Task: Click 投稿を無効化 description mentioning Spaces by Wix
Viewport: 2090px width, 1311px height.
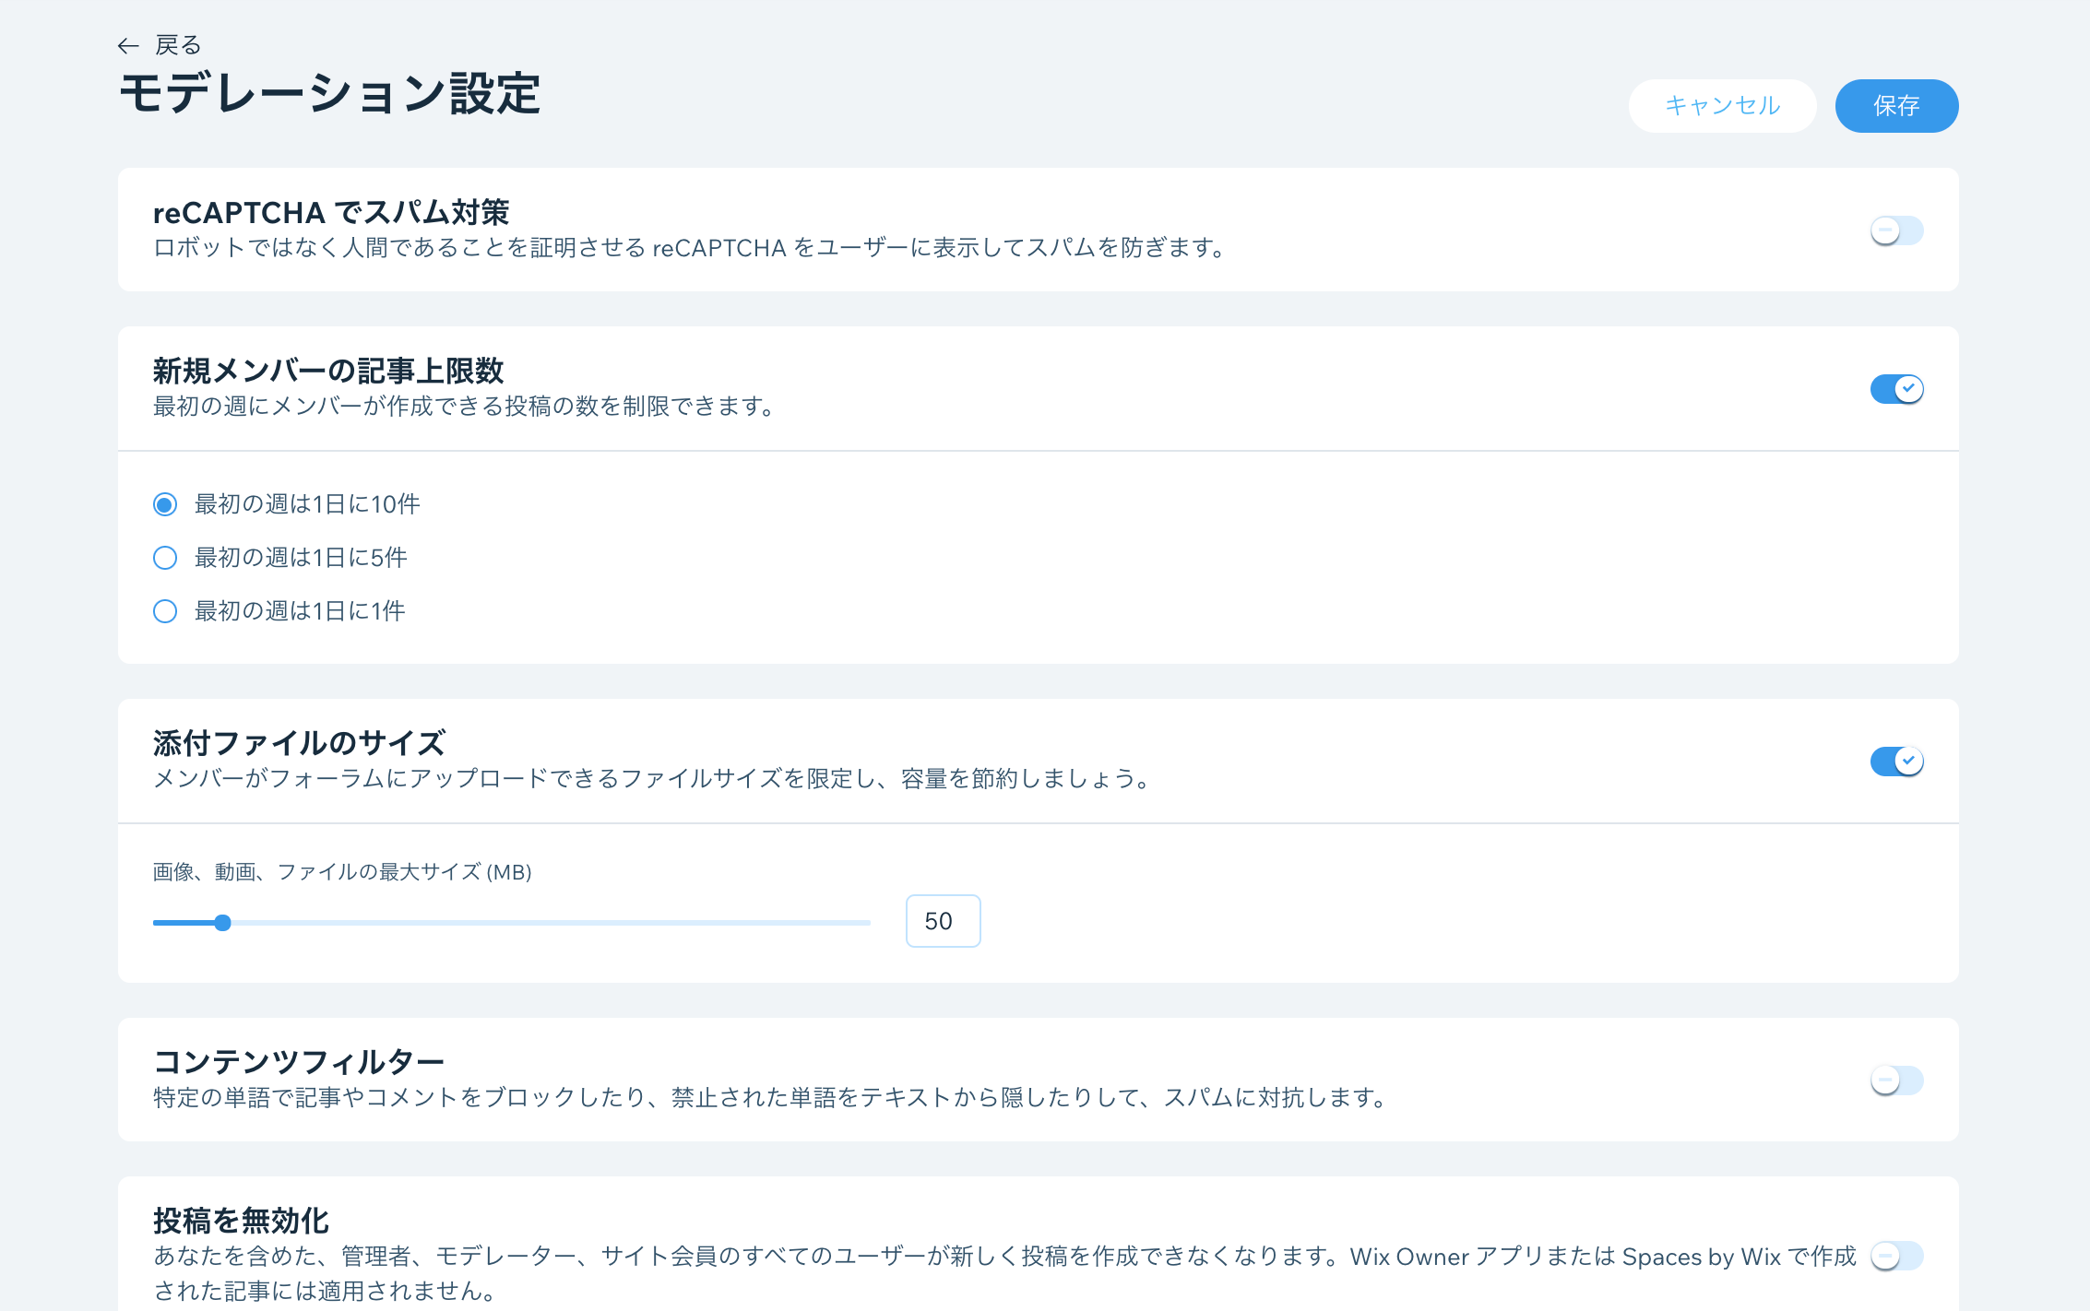Action: 1004,1273
